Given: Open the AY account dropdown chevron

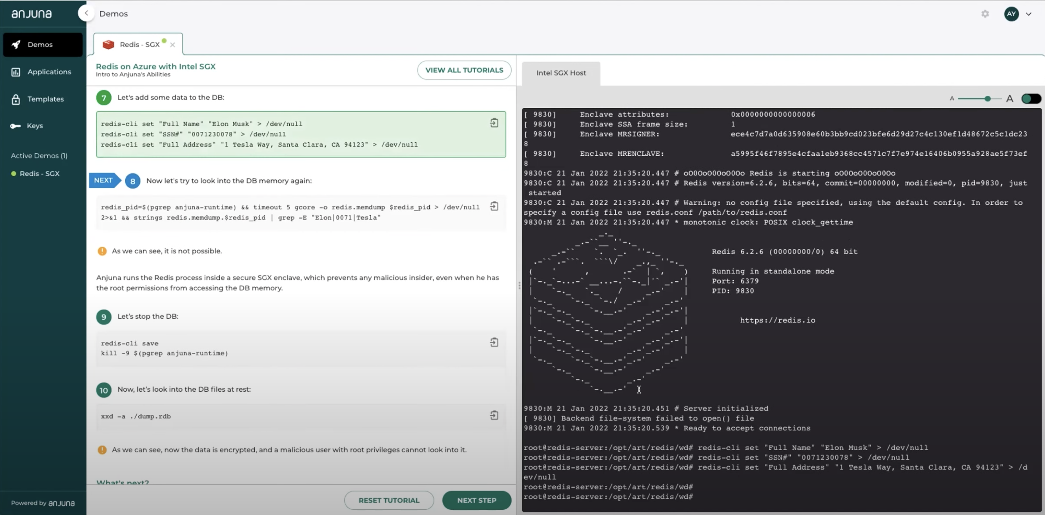Looking at the screenshot, I should click(1029, 13).
